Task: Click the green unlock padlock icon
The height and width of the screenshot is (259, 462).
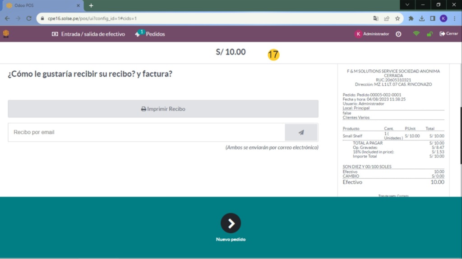Action: pos(430,34)
